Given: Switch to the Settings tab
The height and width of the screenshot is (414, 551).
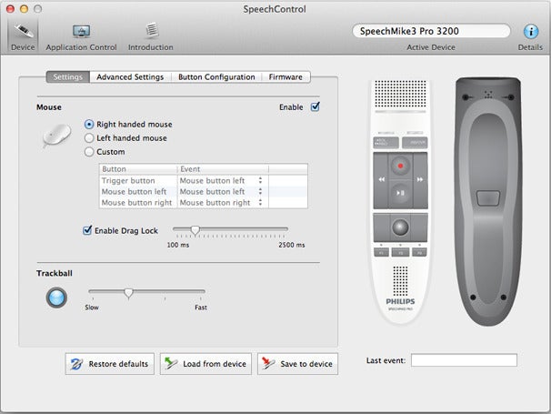Looking at the screenshot, I should tap(68, 76).
